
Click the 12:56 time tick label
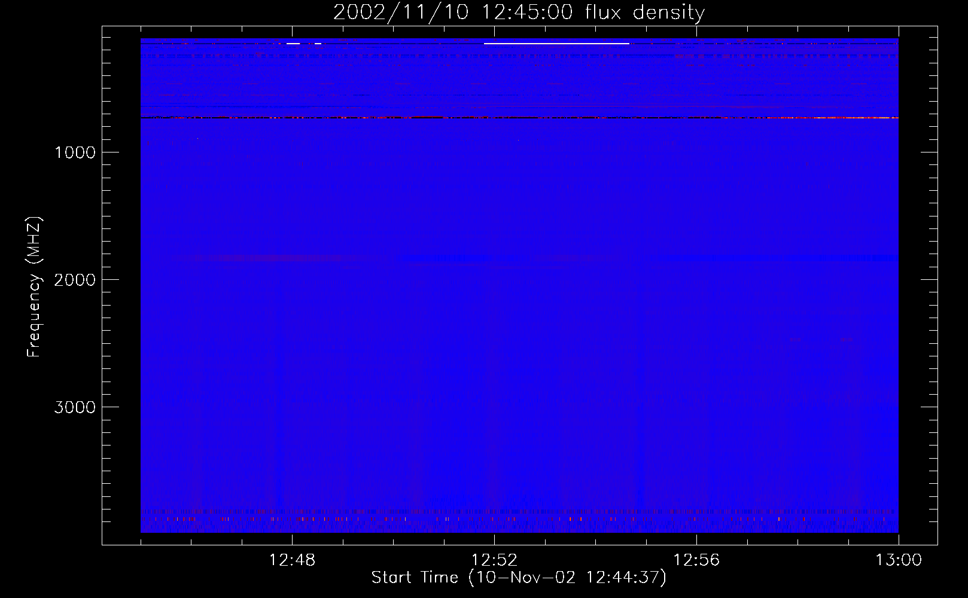[696, 560]
